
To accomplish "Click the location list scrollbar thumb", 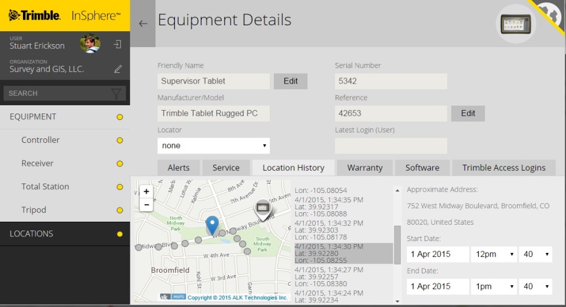I will [x=398, y=245].
